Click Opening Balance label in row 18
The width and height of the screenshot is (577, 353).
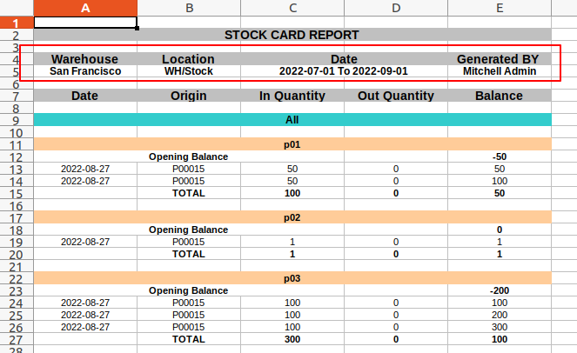coord(188,230)
